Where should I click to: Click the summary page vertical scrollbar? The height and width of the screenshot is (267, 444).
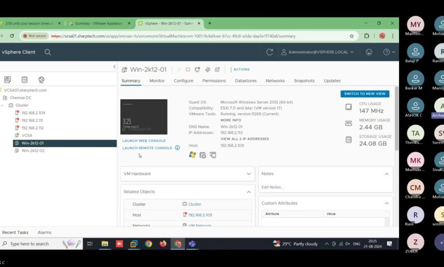click(397, 119)
